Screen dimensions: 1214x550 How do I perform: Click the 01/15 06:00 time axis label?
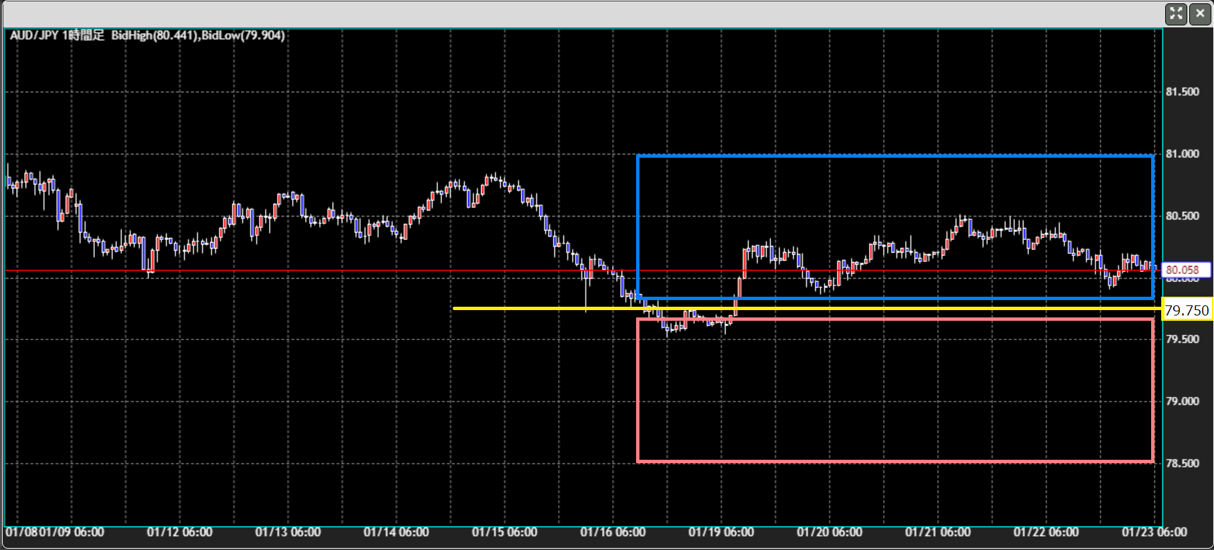click(505, 532)
